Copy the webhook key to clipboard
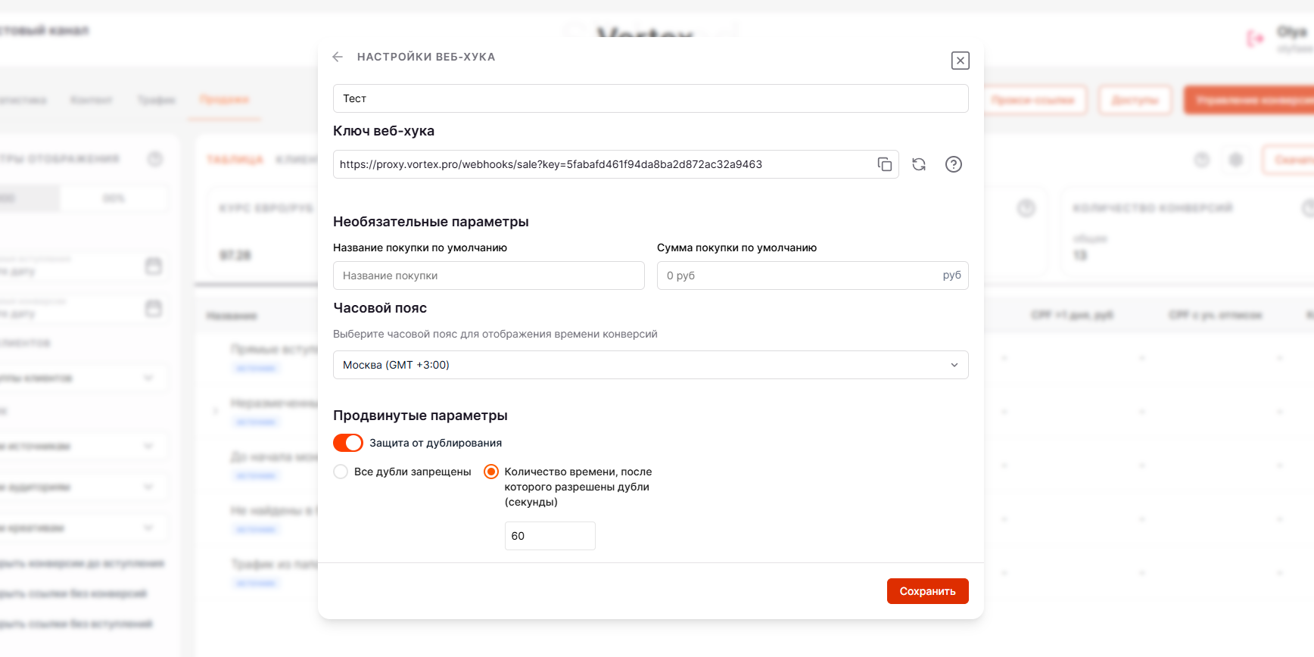This screenshot has height=657, width=1314. [884, 164]
